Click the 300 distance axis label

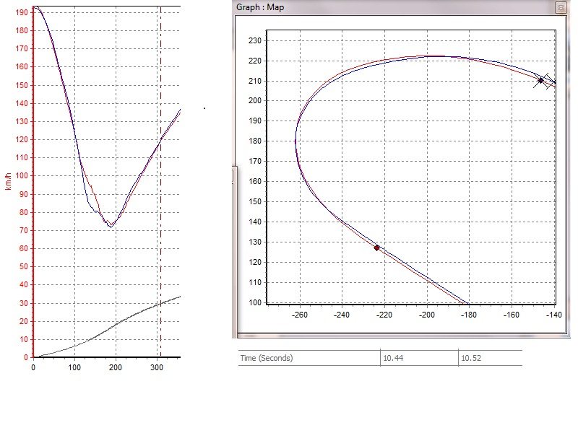(157, 367)
